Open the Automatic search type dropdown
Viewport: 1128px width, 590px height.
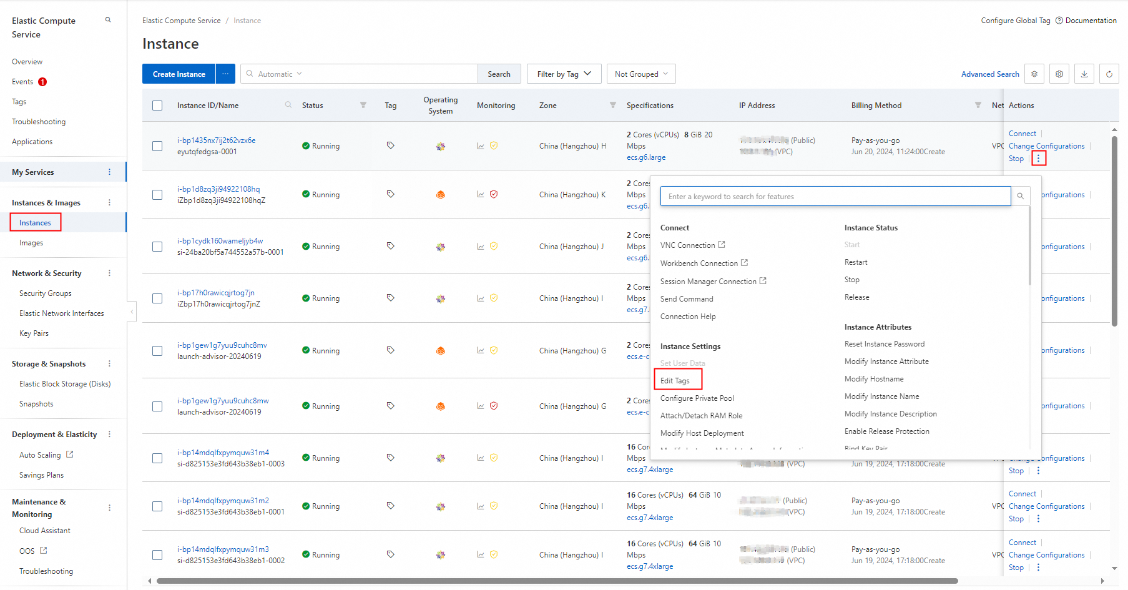point(280,74)
